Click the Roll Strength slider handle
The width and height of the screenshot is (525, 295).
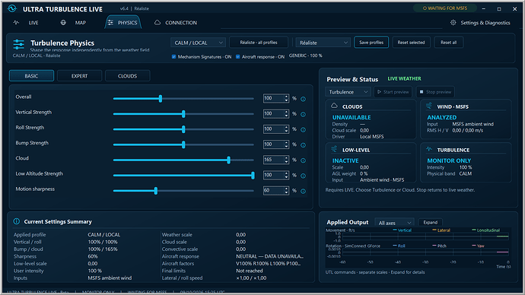[x=183, y=129]
